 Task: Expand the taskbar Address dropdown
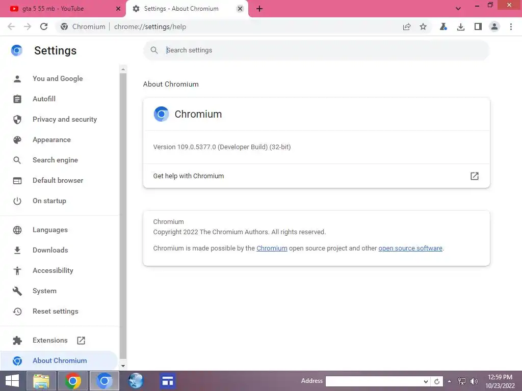(x=426, y=381)
